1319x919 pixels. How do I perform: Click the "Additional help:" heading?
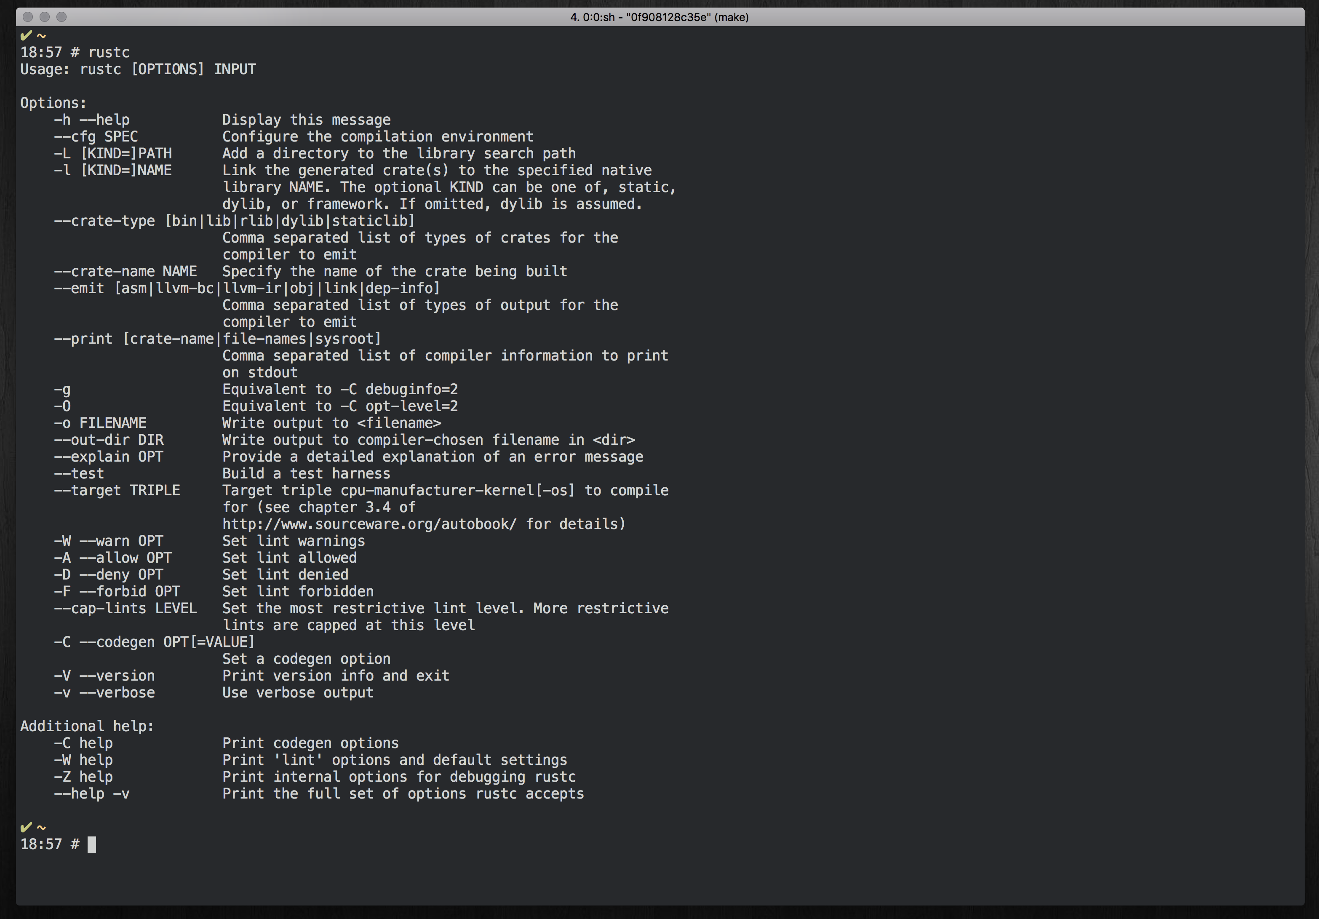(x=87, y=726)
